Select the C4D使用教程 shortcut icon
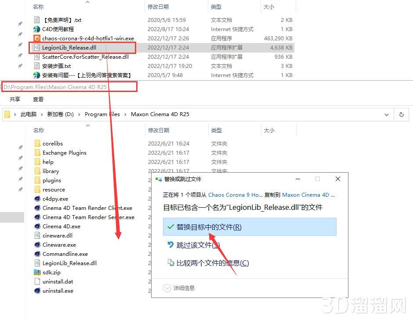The height and width of the screenshot is (319, 413). [37, 29]
